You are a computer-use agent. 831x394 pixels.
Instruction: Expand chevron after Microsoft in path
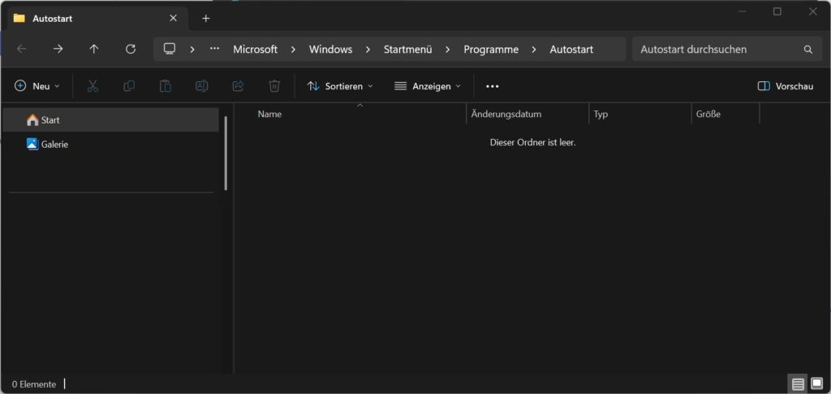293,50
